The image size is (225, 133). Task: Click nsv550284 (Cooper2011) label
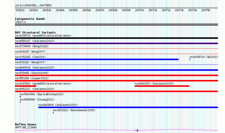[x=32, y=78]
